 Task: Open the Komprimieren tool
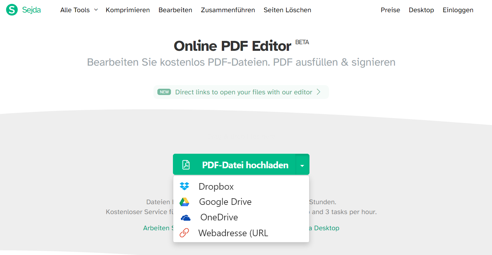[x=128, y=10]
